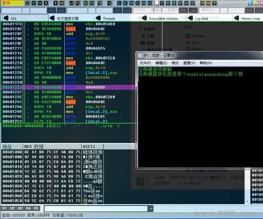Image resolution: width=263 pixels, height=219 pixels.
Task: Switch to the SSS tab
Action: [x=25, y=18]
